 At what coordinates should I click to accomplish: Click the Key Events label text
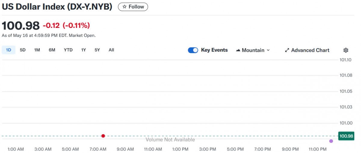click(x=214, y=50)
